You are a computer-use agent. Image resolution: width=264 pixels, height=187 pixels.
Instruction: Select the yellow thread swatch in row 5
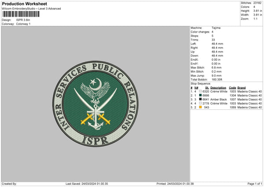(x=200, y=107)
